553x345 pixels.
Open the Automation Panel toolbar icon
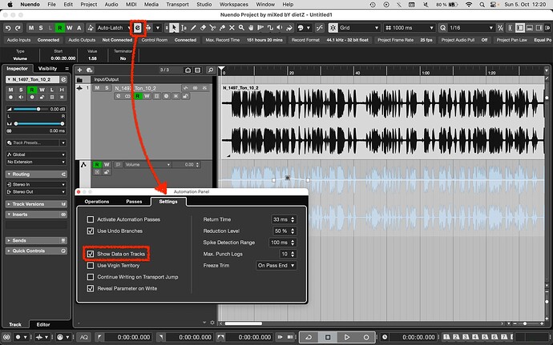tap(138, 28)
